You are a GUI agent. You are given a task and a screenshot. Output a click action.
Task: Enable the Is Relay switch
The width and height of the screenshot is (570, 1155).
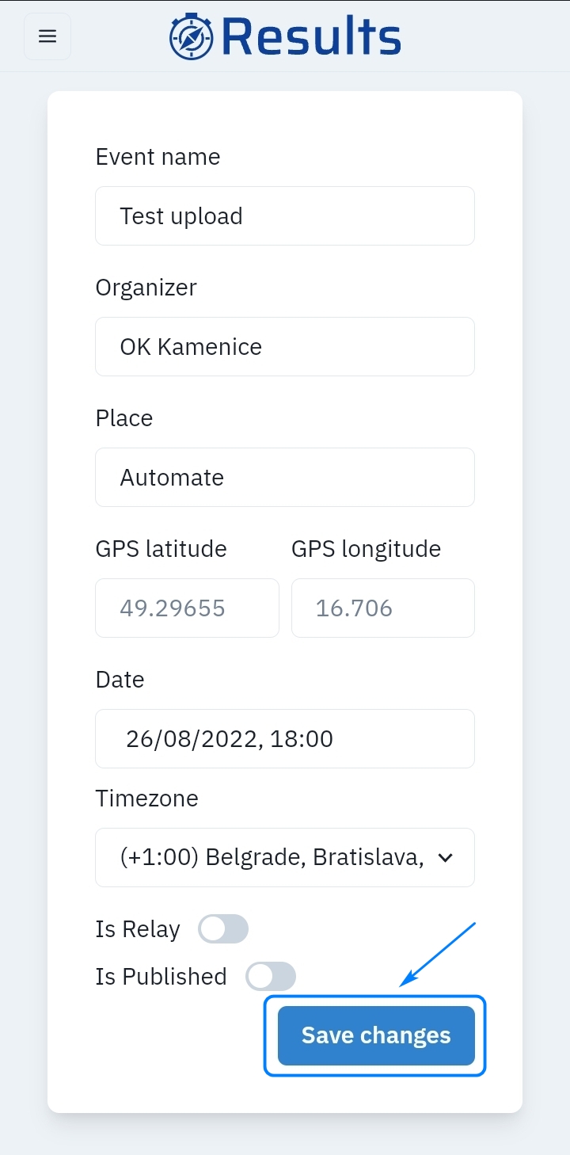(x=223, y=928)
